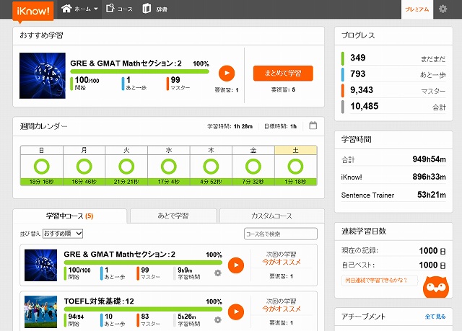Click the orange owl mascot
The width and height of the screenshot is (462, 331).
pos(436,287)
